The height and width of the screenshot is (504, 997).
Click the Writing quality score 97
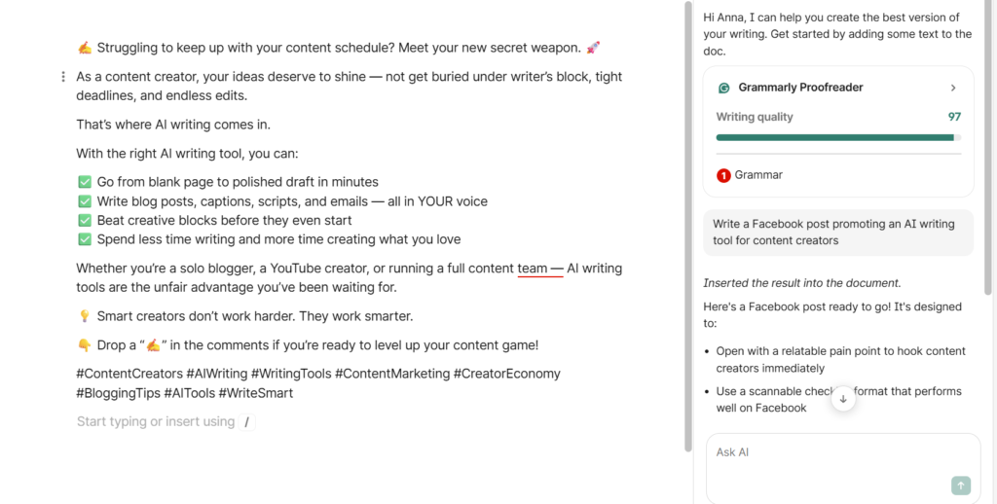tap(954, 117)
